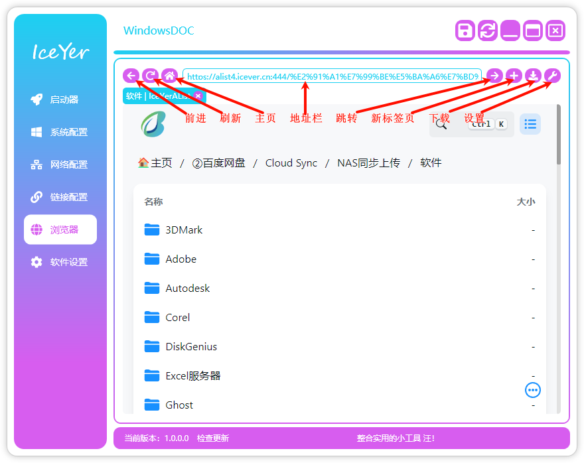Click the go/jump arrow icon

point(494,76)
